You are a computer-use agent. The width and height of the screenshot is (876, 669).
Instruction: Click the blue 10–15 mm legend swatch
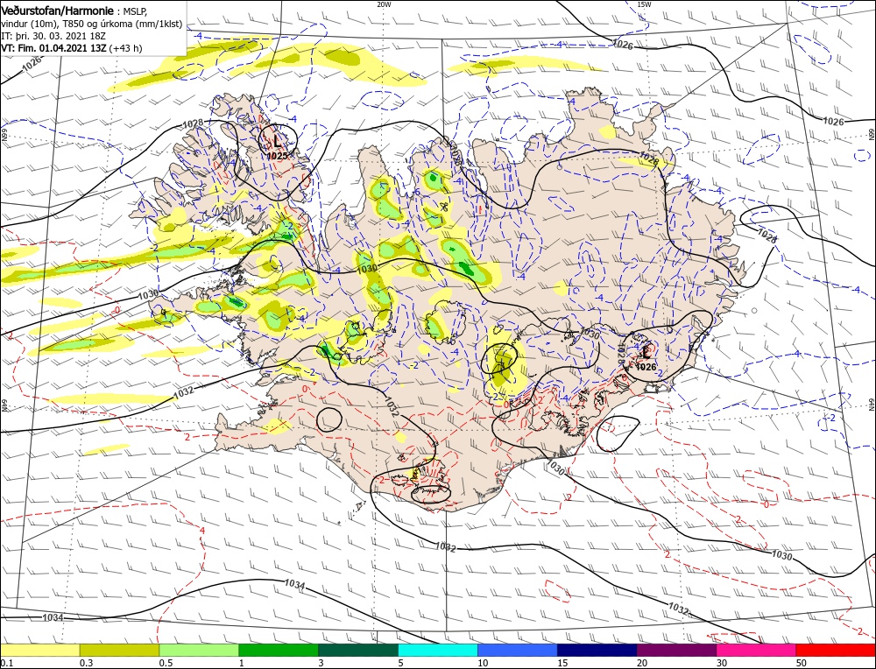518,650
